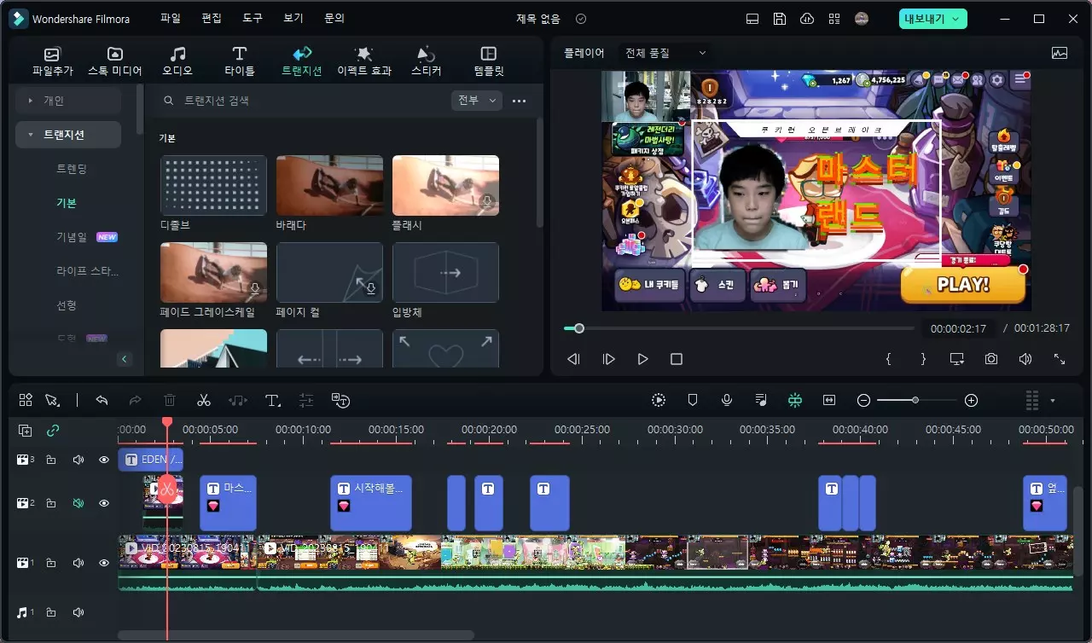Open the three-dot more options menu
The height and width of the screenshot is (643, 1092).
click(519, 101)
